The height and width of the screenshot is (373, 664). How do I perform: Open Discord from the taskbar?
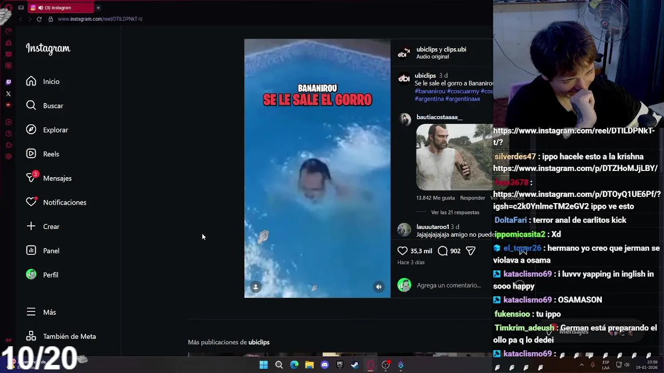[325, 365]
